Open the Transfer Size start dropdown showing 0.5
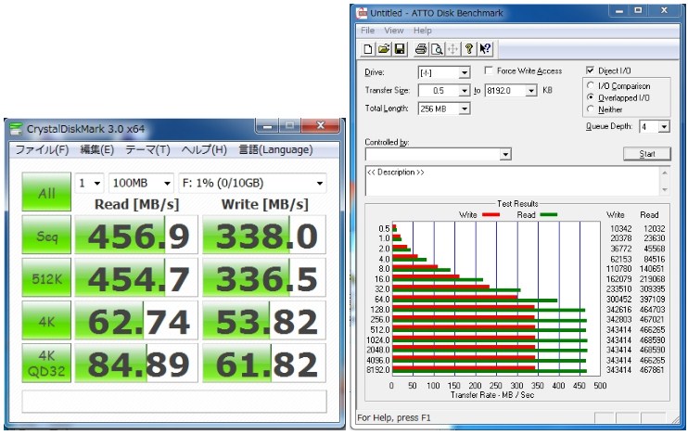 465,90
